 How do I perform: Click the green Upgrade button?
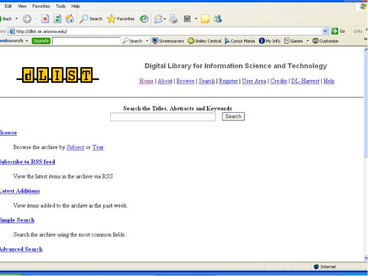(x=41, y=41)
